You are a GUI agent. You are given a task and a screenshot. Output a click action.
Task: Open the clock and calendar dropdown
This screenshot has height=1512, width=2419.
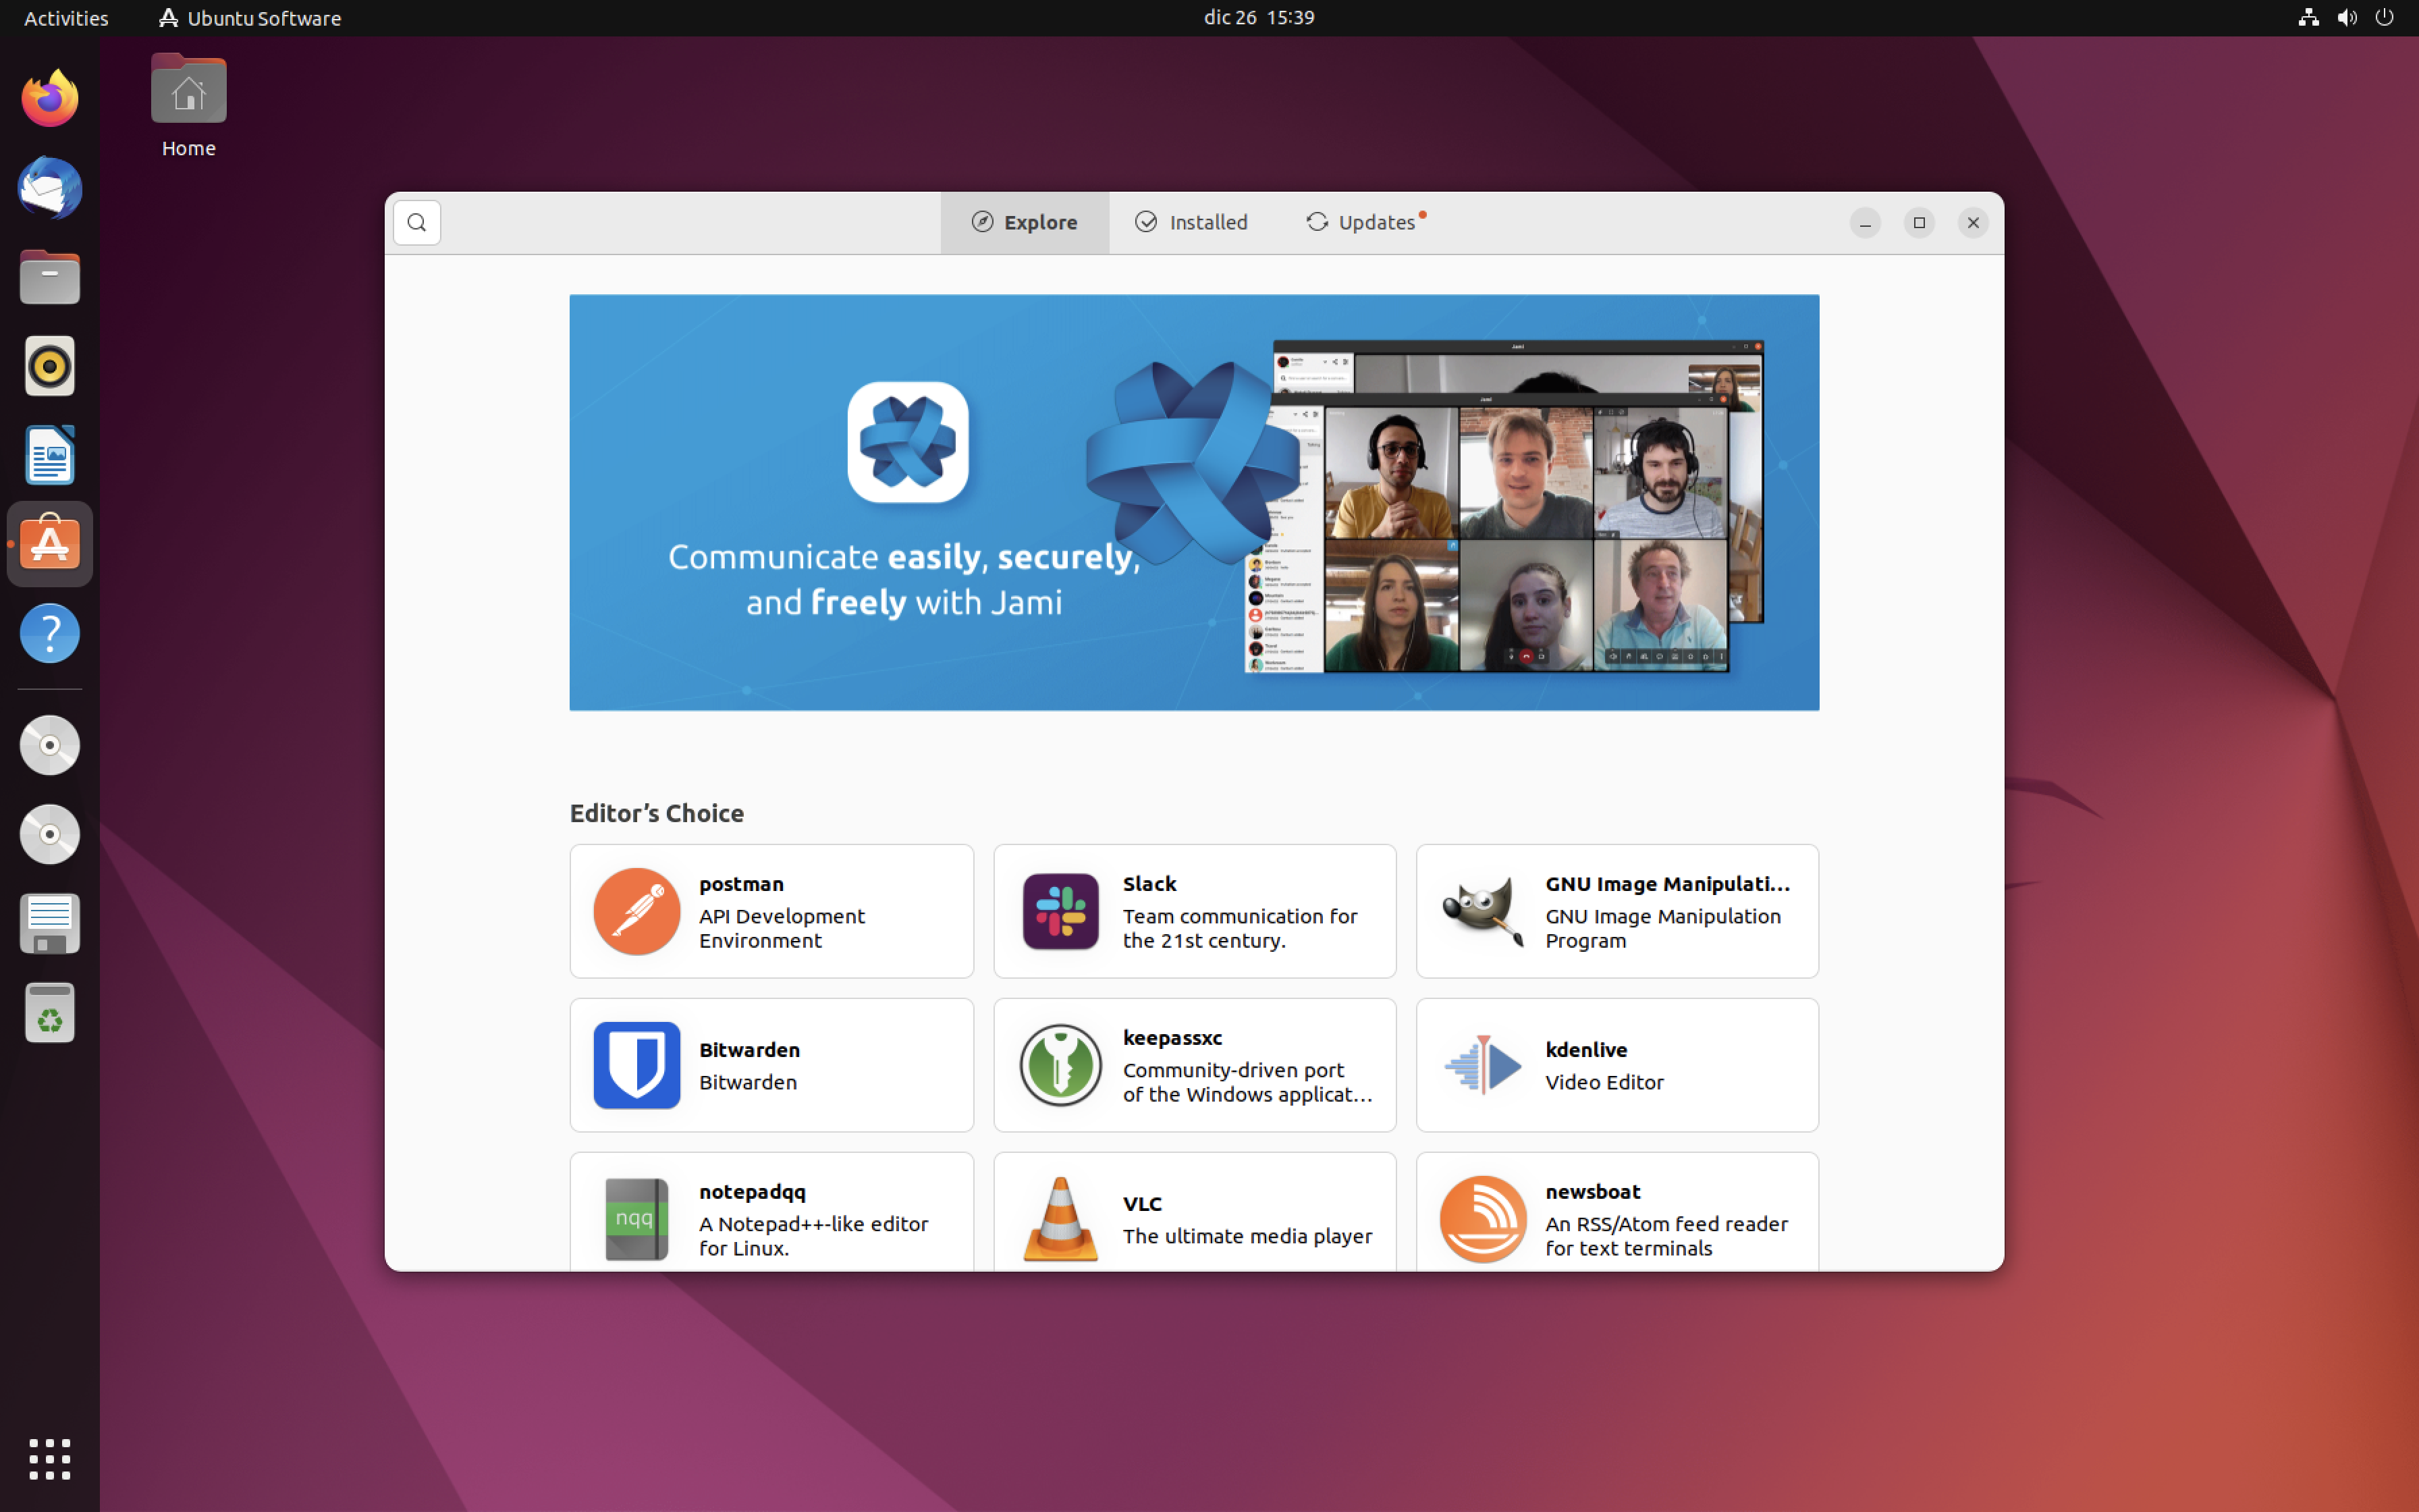click(1259, 18)
